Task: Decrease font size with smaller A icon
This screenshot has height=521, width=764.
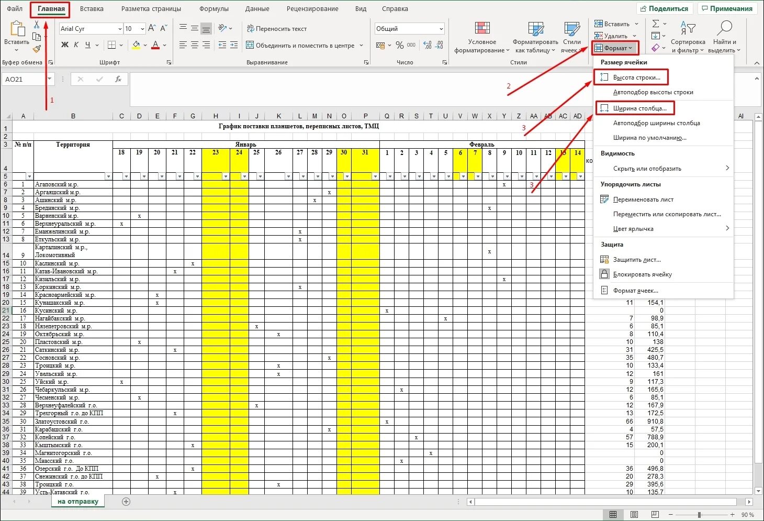Action: coord(164,28)
